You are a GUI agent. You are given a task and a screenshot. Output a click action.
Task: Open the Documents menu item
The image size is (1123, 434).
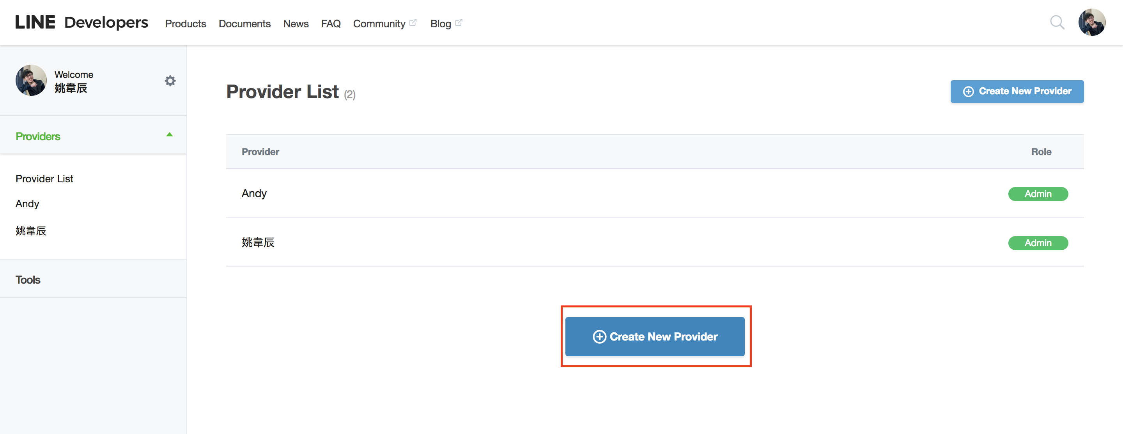(244, 23)
